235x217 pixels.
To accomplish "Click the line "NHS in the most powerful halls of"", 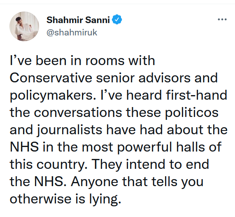I will pos(116,147).
